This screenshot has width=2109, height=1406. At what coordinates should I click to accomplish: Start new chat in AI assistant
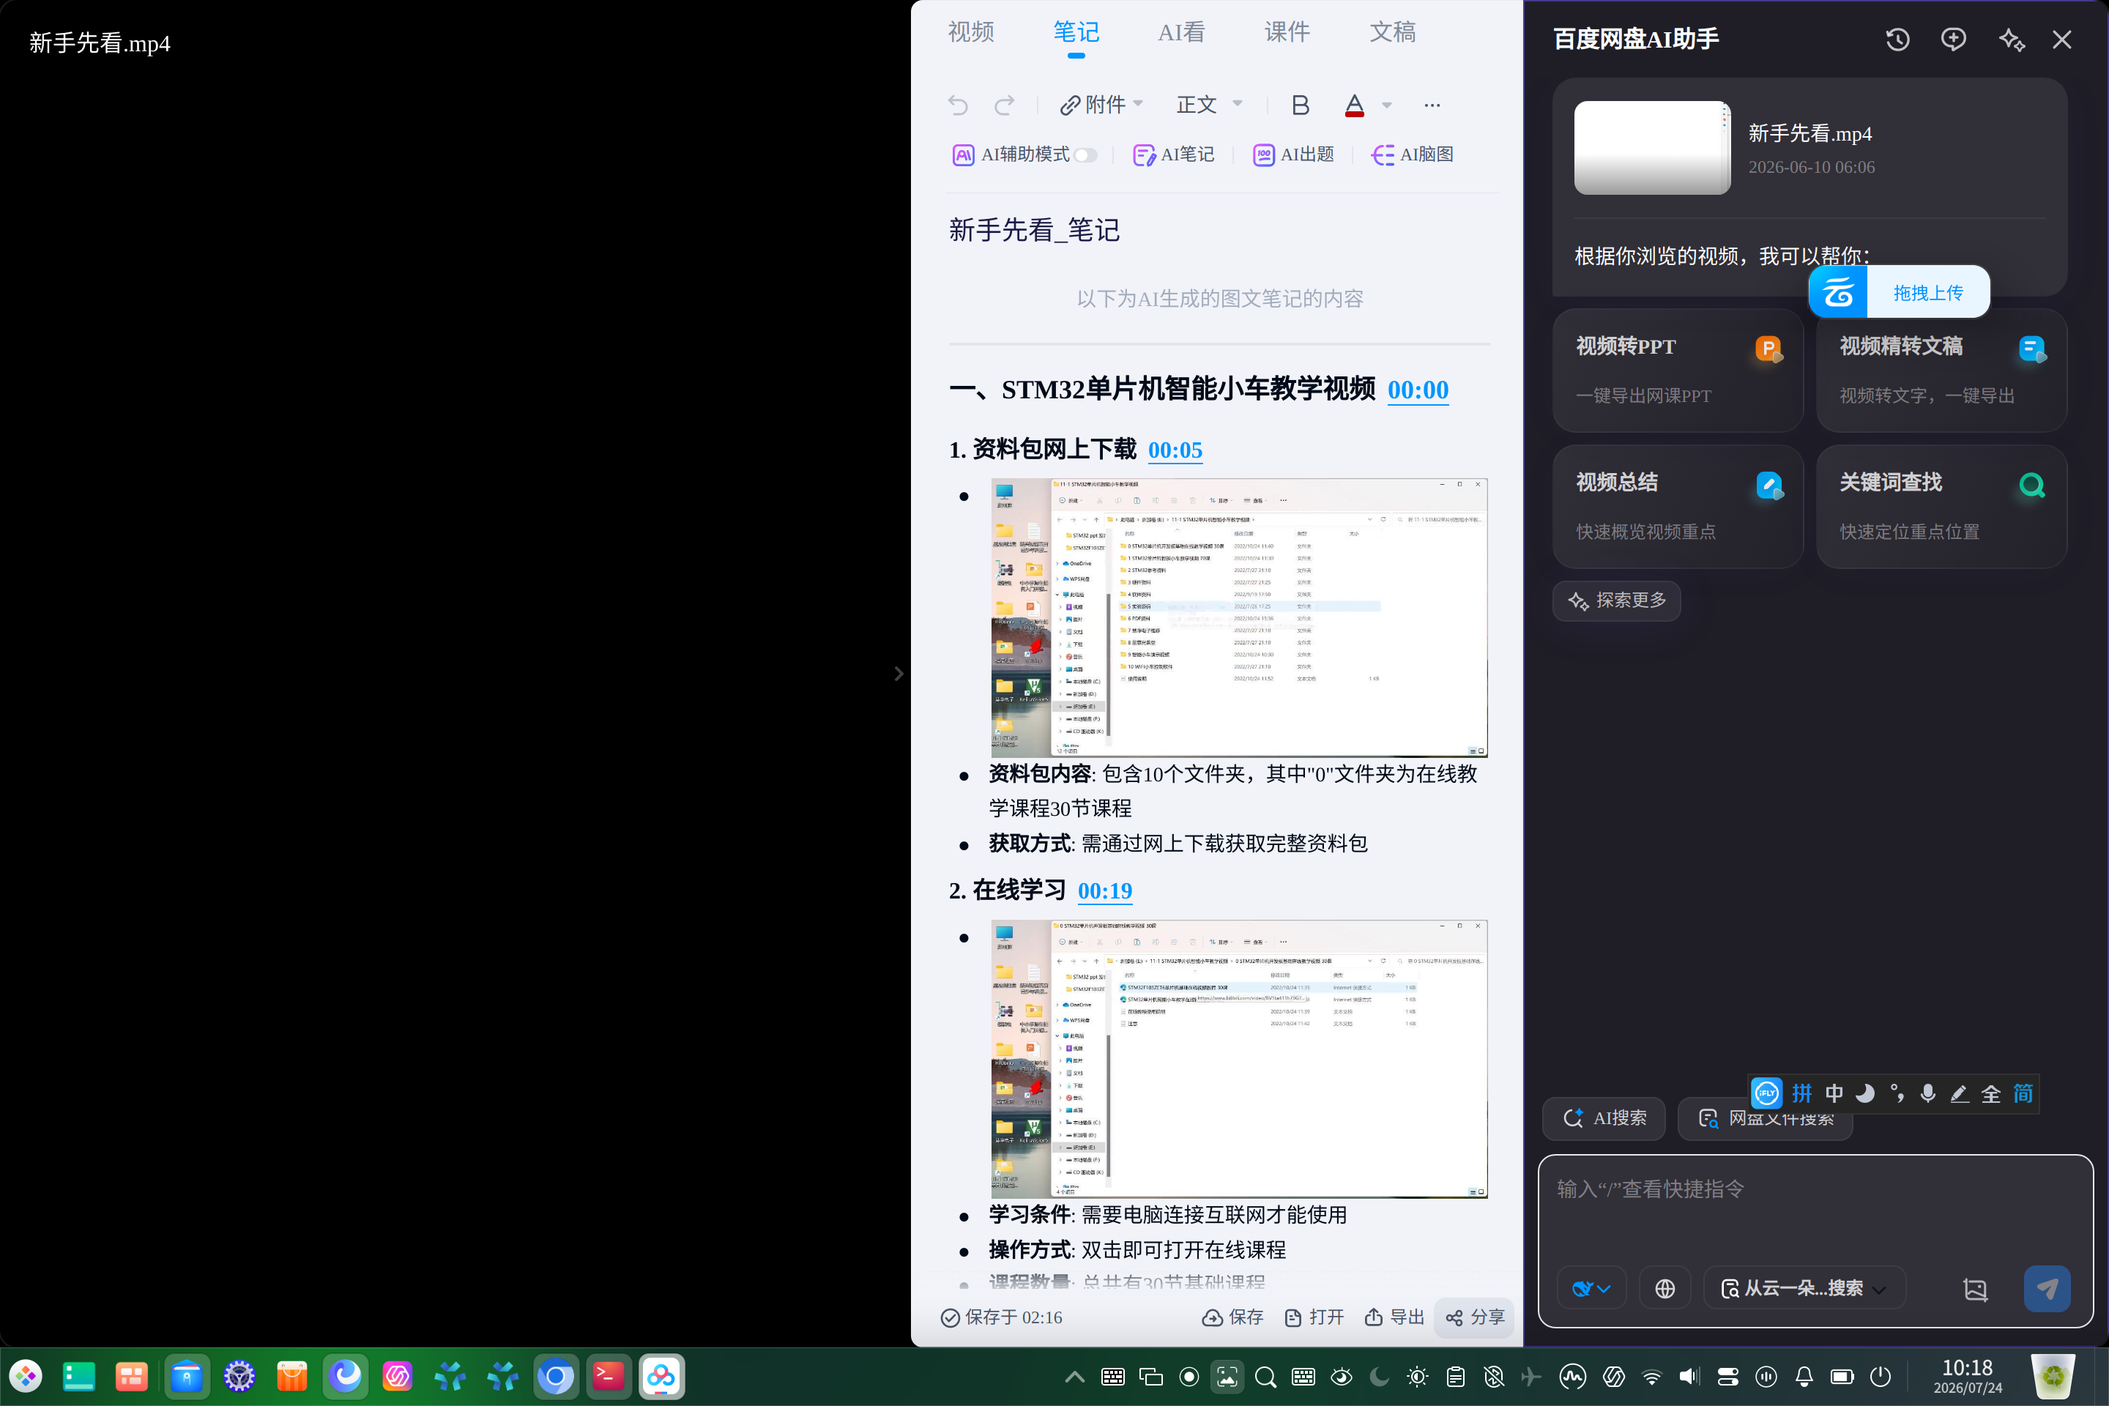pyautogui.click(x=1953, y=40)
